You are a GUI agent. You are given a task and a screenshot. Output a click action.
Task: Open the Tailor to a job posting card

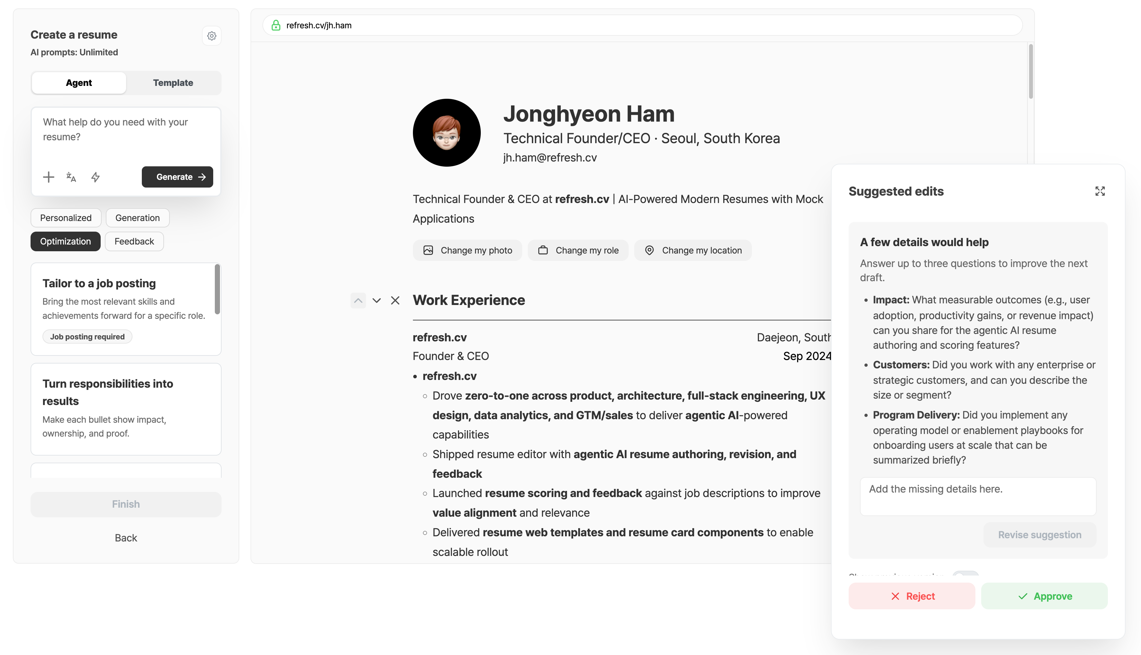(126, 309)
